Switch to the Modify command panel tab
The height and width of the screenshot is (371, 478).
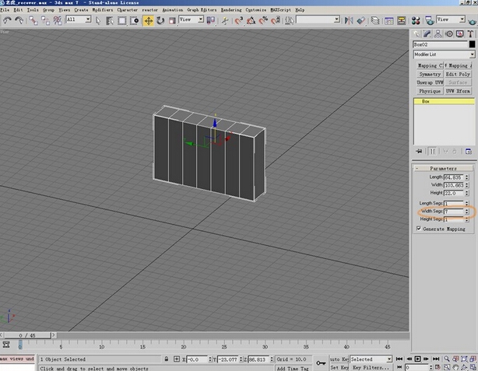[427, 33]
